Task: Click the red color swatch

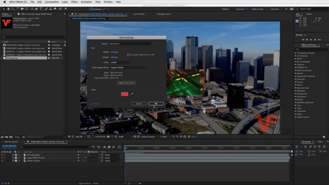Action: pos(125,94)
